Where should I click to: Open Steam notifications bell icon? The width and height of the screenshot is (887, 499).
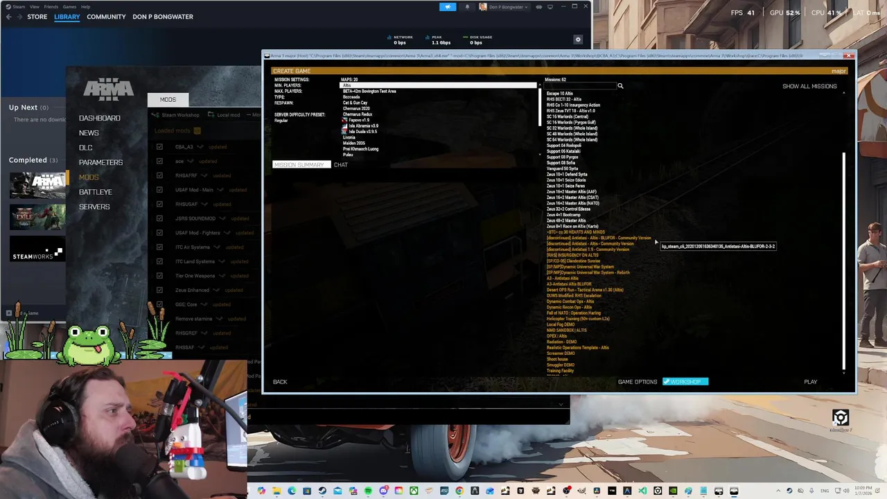[467, 7]
